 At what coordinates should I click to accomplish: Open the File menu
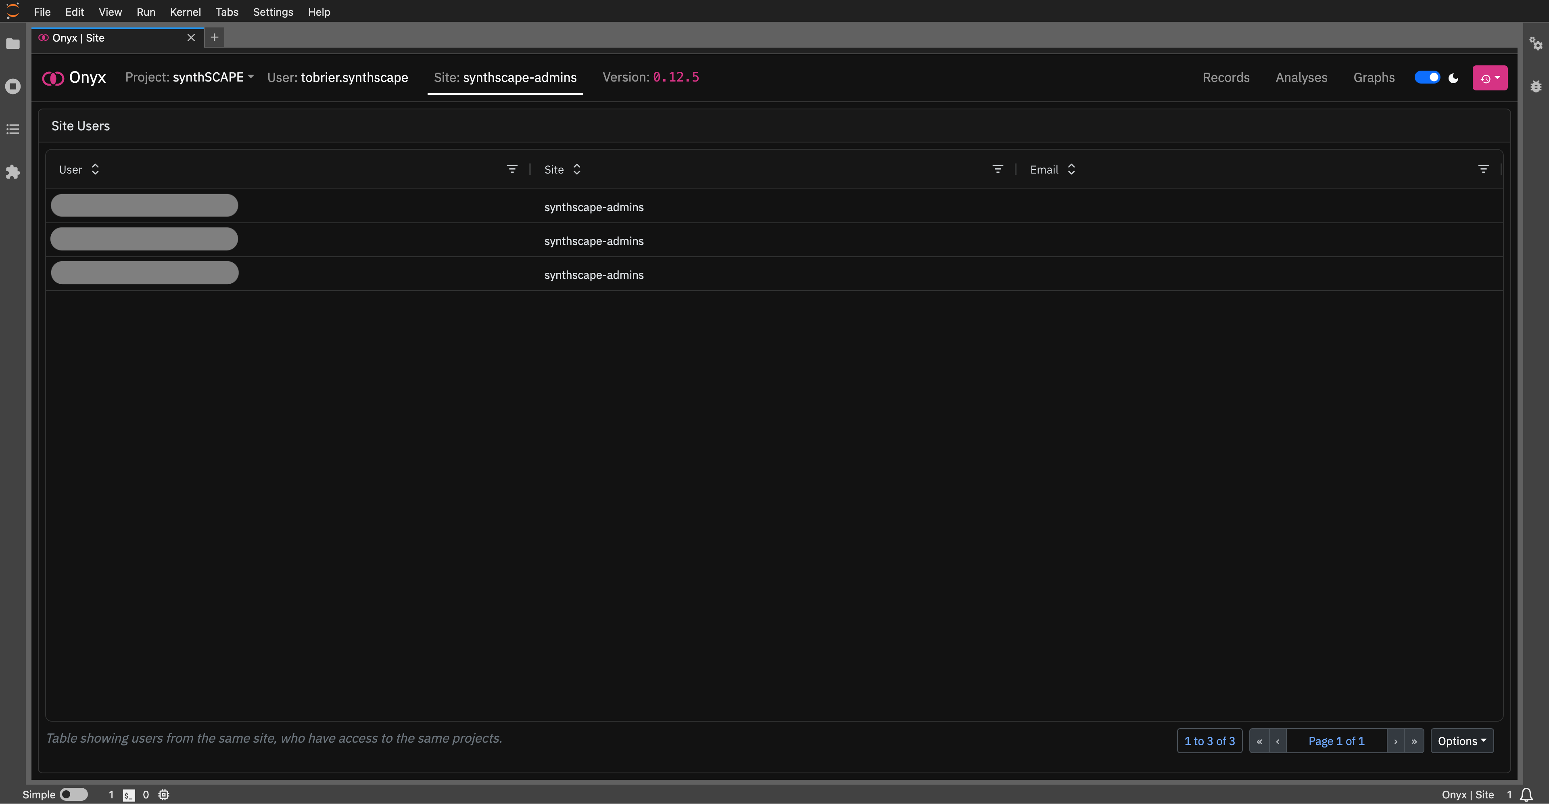[x=42, y=12]
